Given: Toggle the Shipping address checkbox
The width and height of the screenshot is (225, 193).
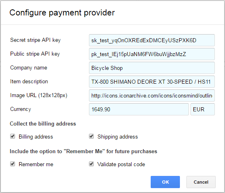Looking at the screenshot, I should (x=91, y=136).
